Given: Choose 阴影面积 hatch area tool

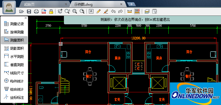Looking at the screenshot, I should [14, 49].
